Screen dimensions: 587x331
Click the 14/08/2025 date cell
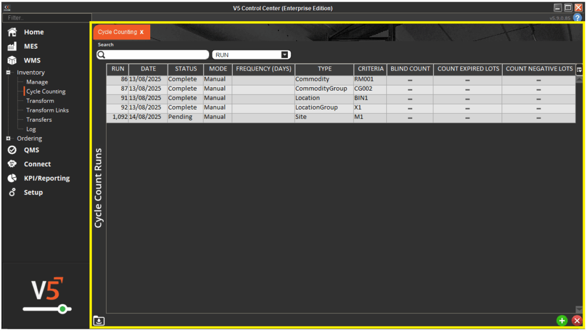coord(148,117)
